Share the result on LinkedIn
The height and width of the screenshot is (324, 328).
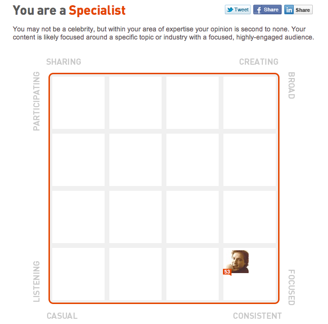coord(299,10)
